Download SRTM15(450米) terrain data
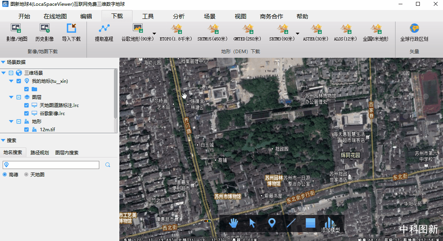The image size is (443, 241). click(212, 33)
